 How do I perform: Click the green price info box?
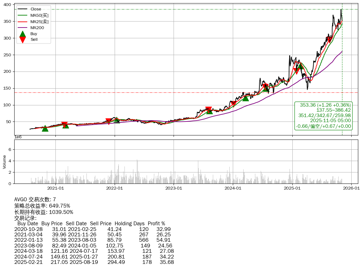(x=323, y=115)
